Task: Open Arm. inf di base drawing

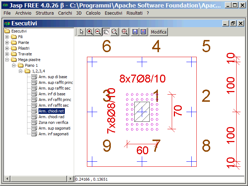Action: (52, 94)
